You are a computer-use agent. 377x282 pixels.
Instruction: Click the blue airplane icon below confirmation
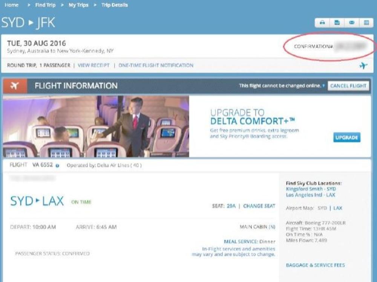point(363,66)
